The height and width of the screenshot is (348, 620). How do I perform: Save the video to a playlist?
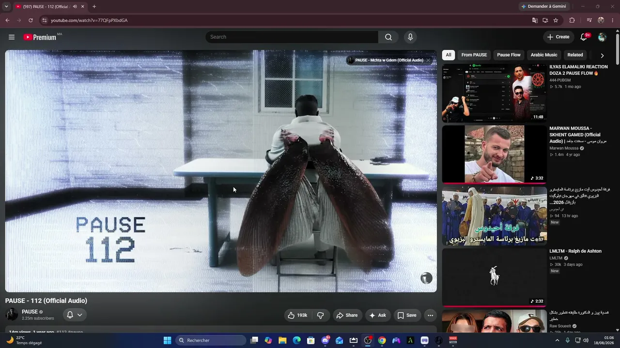click(407, 315)
